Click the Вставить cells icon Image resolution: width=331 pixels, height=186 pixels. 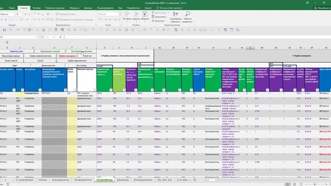pyautogui.click(x=127, y=14)
